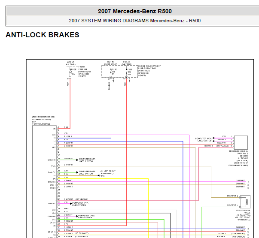This screenshot has width=259, height=238.
Task: Click the ground symbol in left front wheelwell
Action: (99, 176)
